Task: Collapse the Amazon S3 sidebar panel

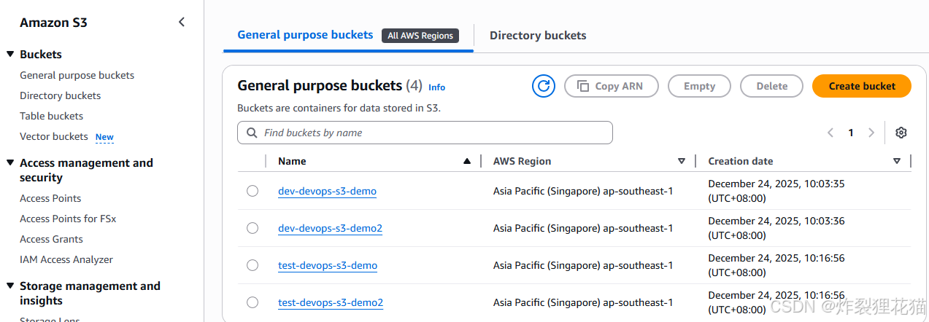Action: coord(182,23)
